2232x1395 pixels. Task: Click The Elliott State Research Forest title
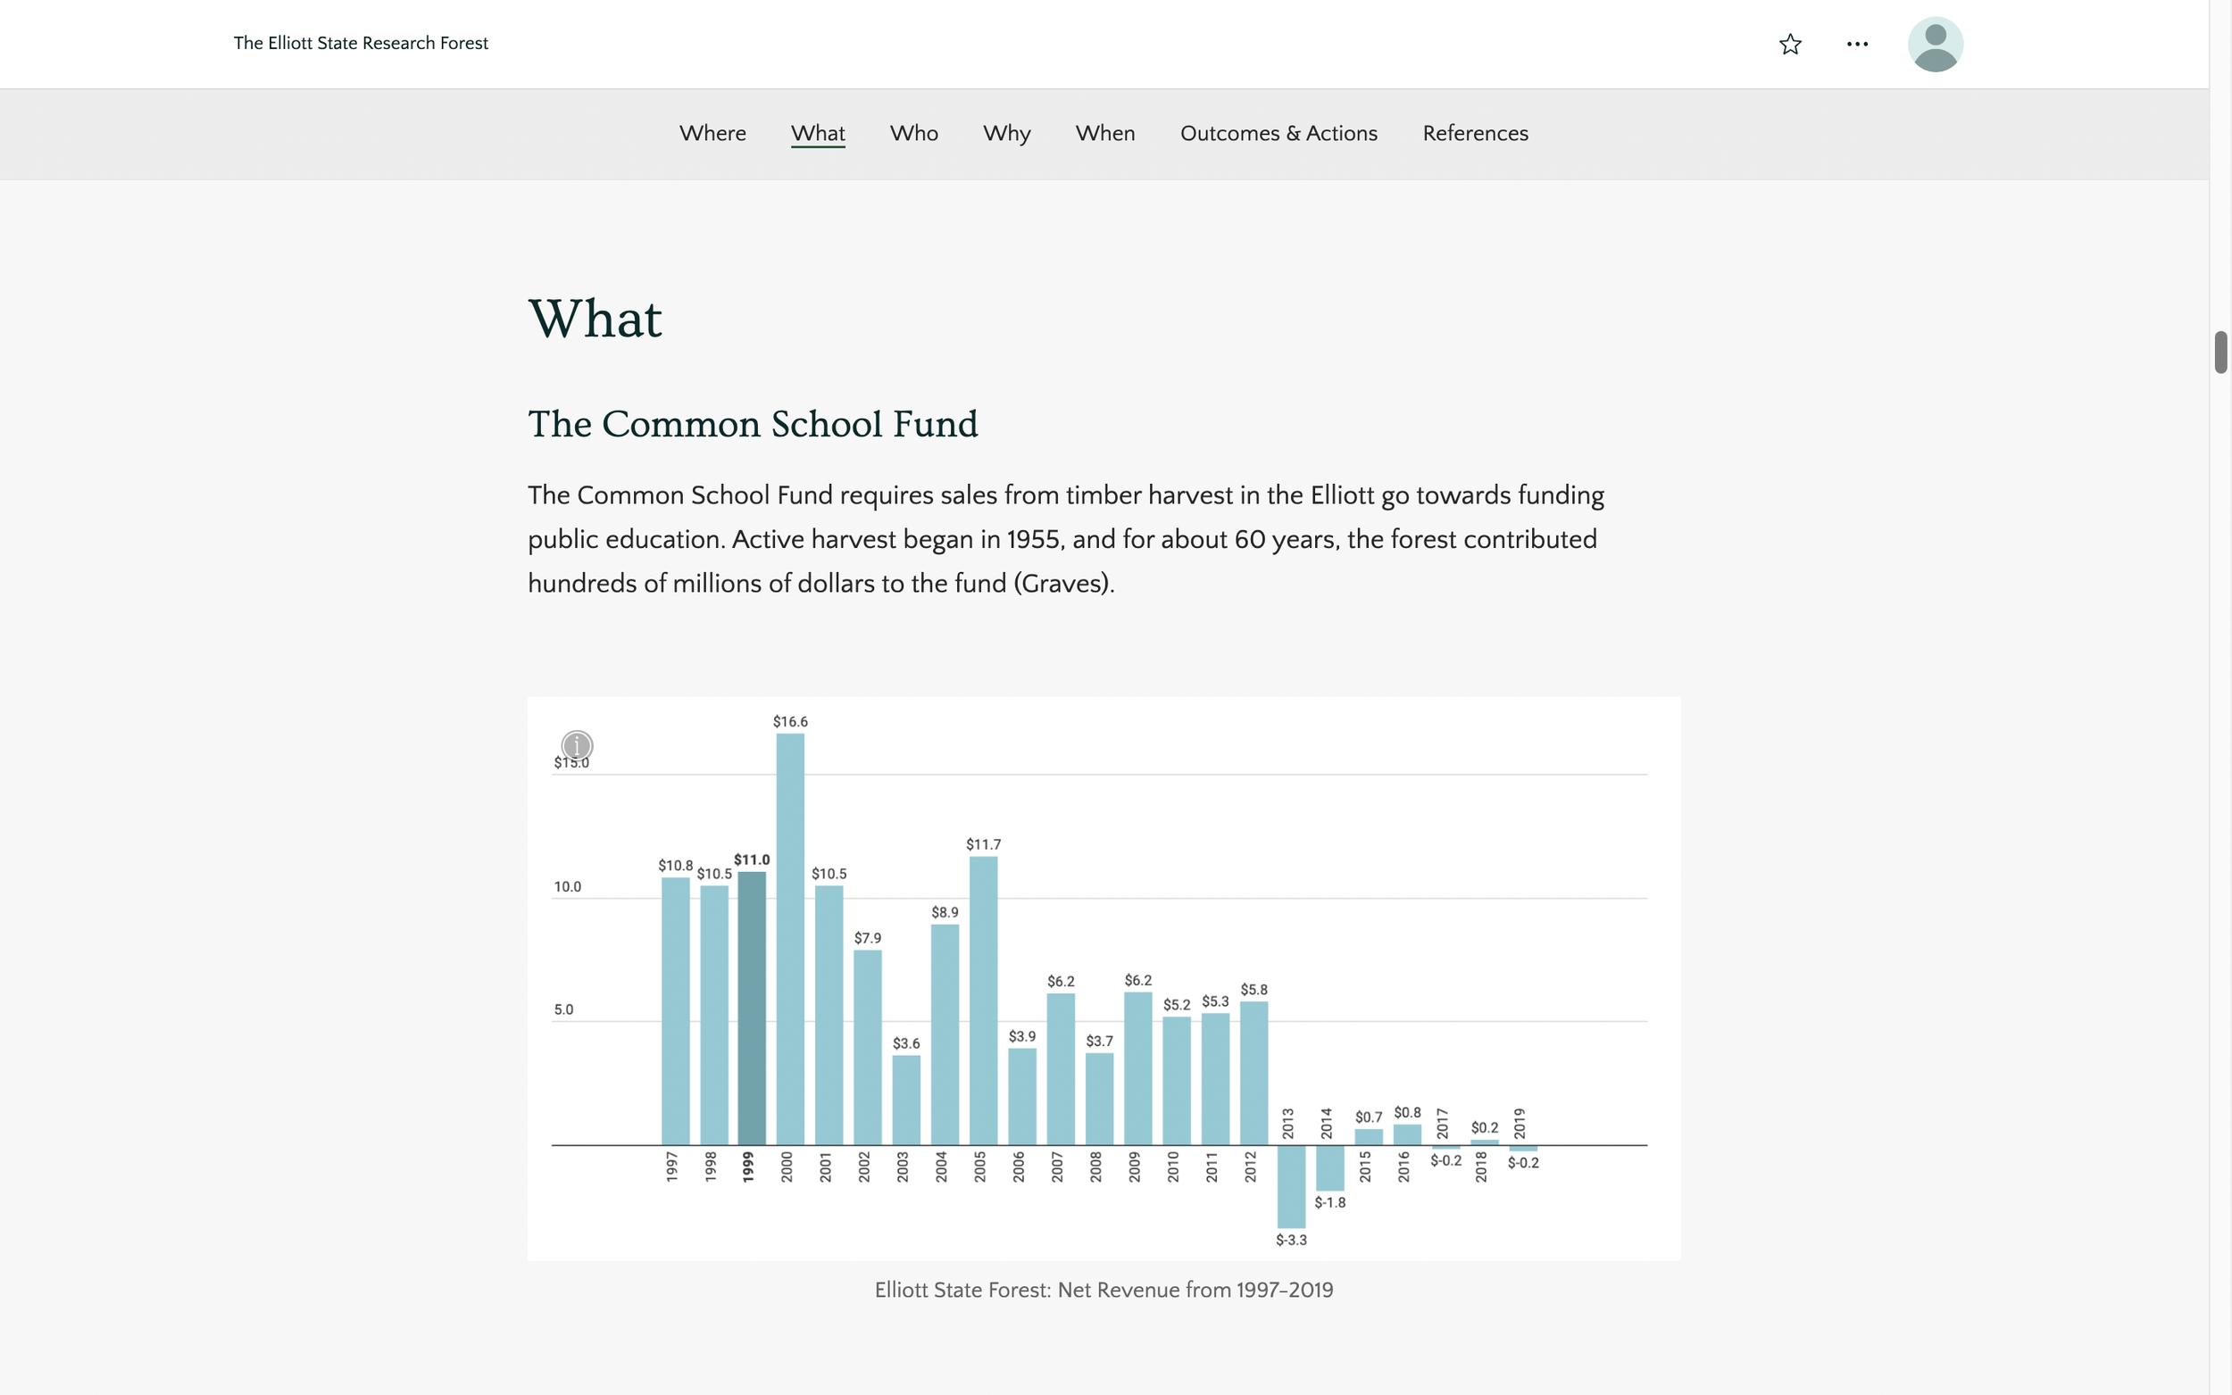(361, 44)
